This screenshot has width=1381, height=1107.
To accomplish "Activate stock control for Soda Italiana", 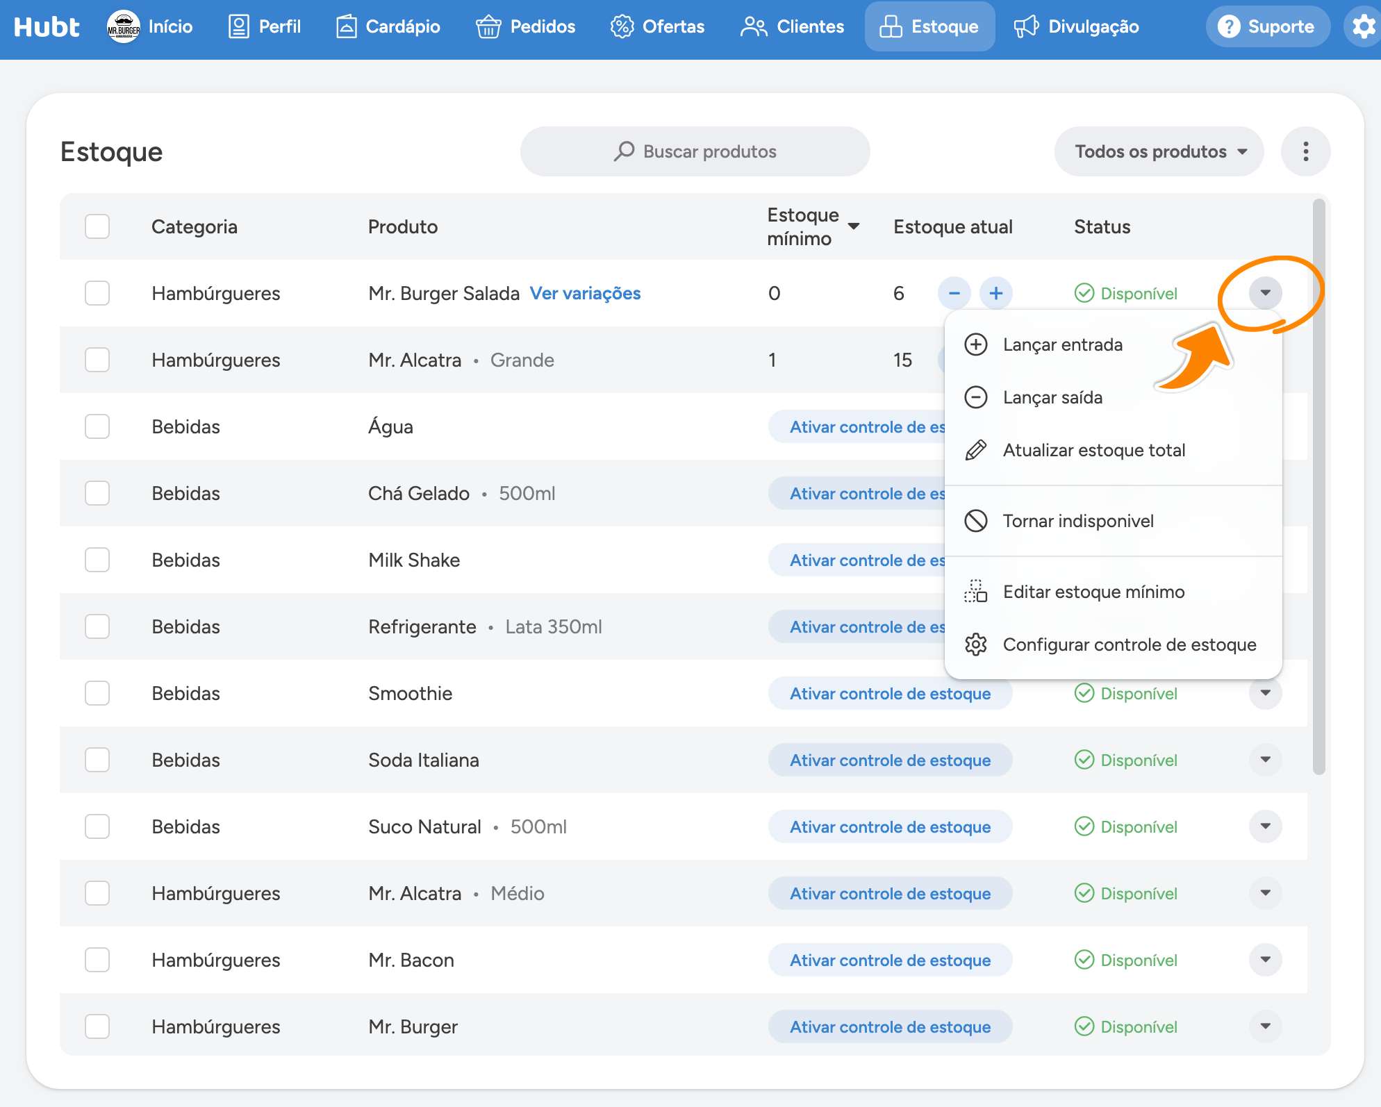I will tap(890, 760).
